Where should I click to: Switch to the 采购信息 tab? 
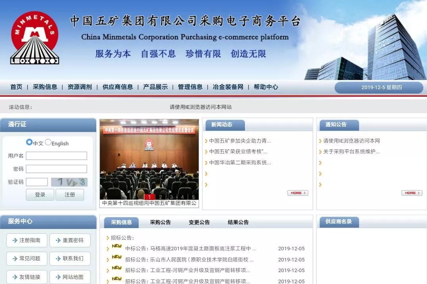pos(121,222)
